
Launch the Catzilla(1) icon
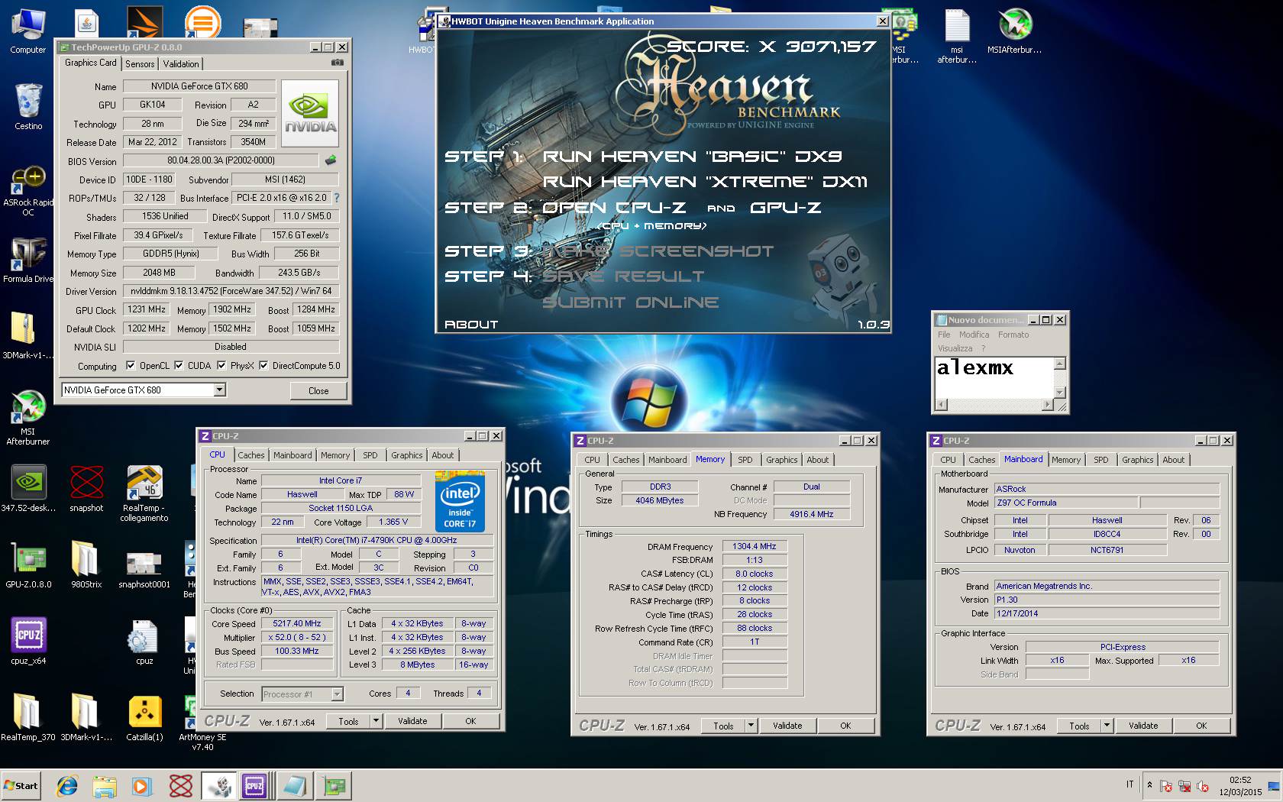[x=144, y=718]
